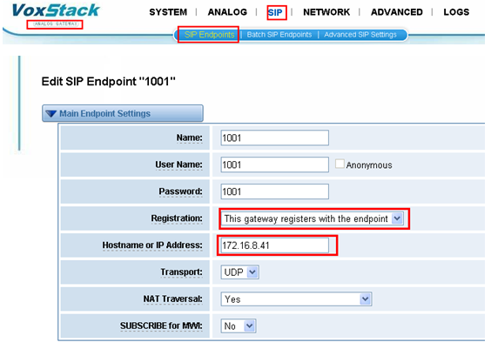This screenshot has width=491, height=349.
Task: Click the VoxStack logo
Action: (x=56, y=11)
